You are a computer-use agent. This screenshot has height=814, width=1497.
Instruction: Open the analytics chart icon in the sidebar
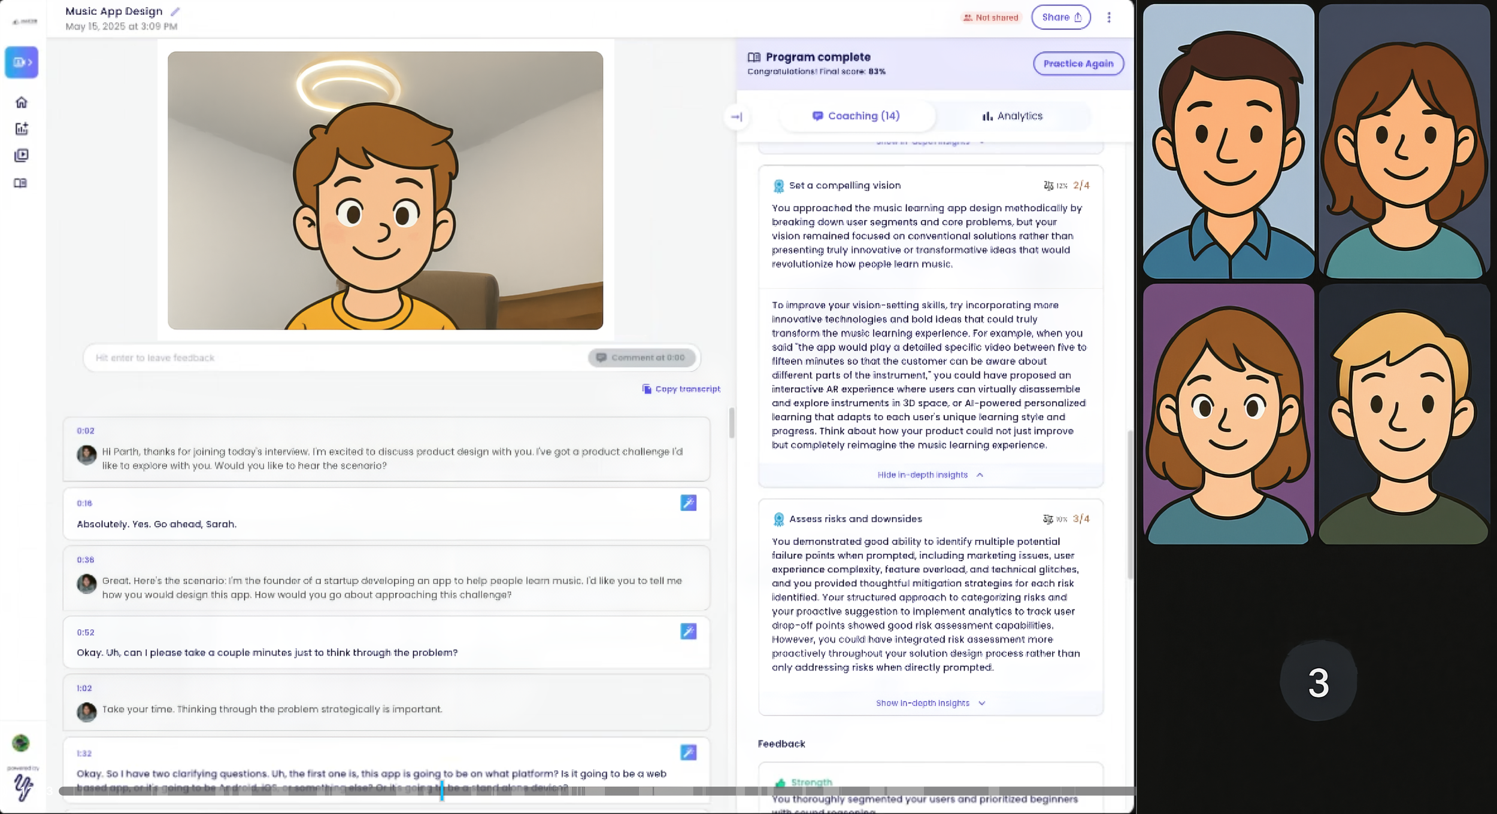[x=22, y=129]
